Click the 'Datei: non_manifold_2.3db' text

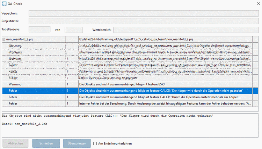[25, 124]
